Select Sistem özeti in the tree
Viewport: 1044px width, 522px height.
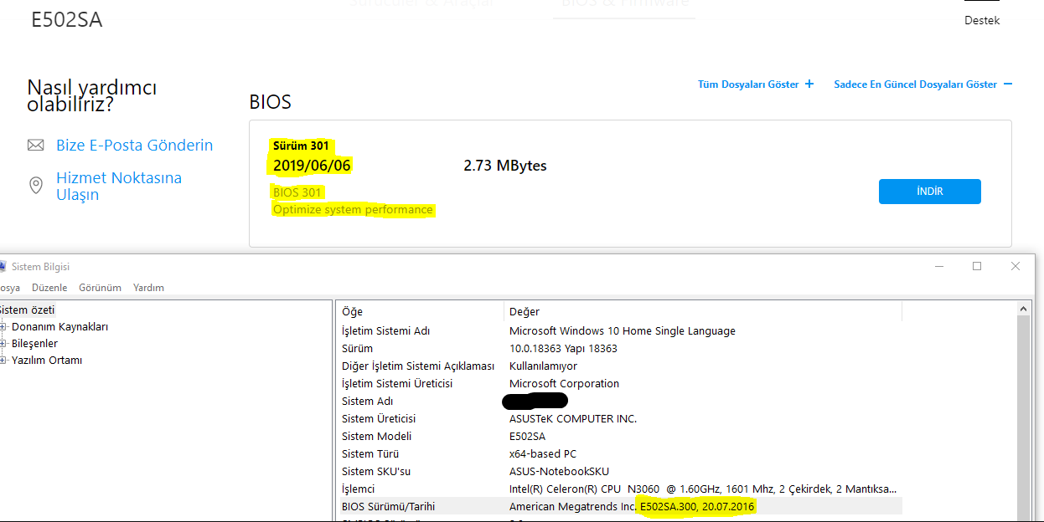27,310
